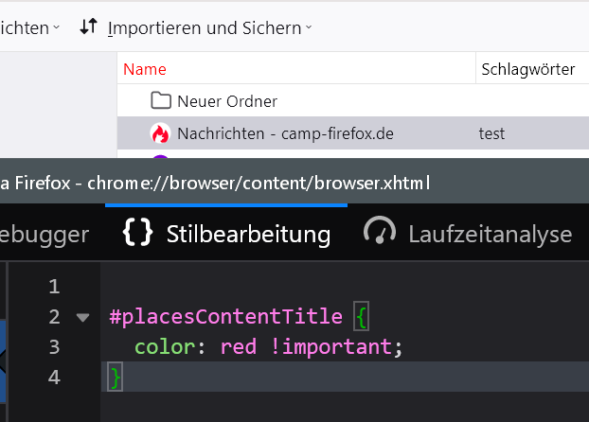Click the Stilbearbeitung curly braces icon
The height and width of the screenshot is (422, 589).
point(138,234)
